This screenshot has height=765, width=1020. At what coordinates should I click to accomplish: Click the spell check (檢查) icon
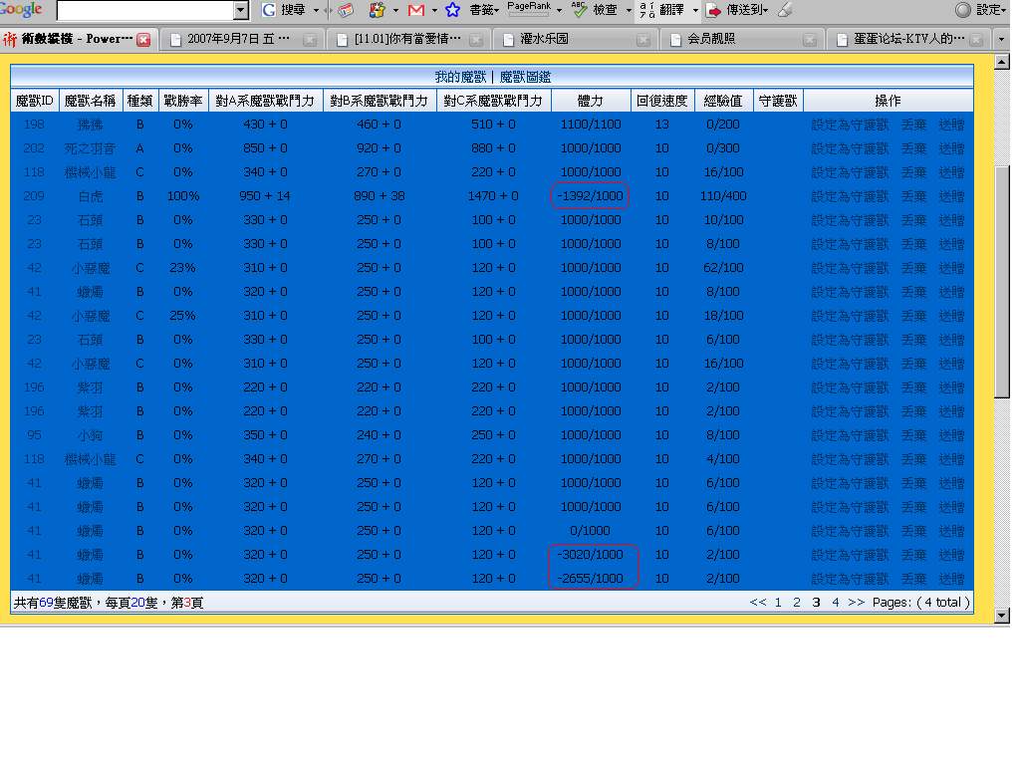point(580,10)
